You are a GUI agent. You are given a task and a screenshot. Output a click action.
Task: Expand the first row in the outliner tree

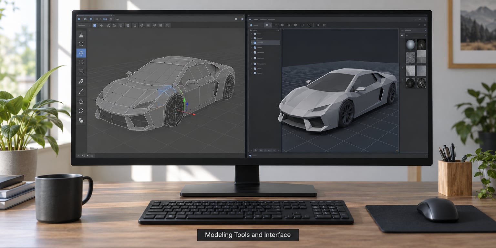(x=252, y=34)
